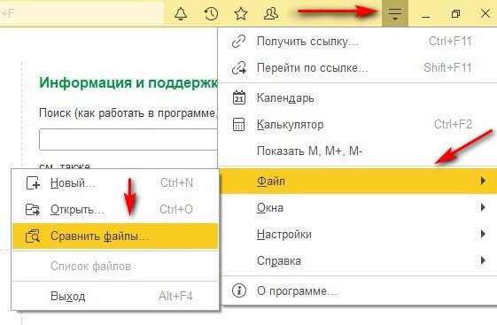Open Калькулятор from the menu
The image size is (497, 325).
(358, 124)
